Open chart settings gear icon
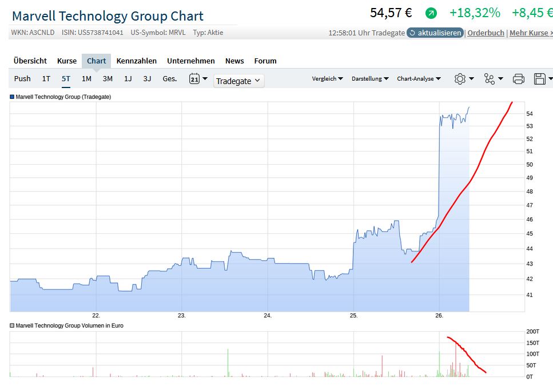The image size is (553, 390). point(460,79)
